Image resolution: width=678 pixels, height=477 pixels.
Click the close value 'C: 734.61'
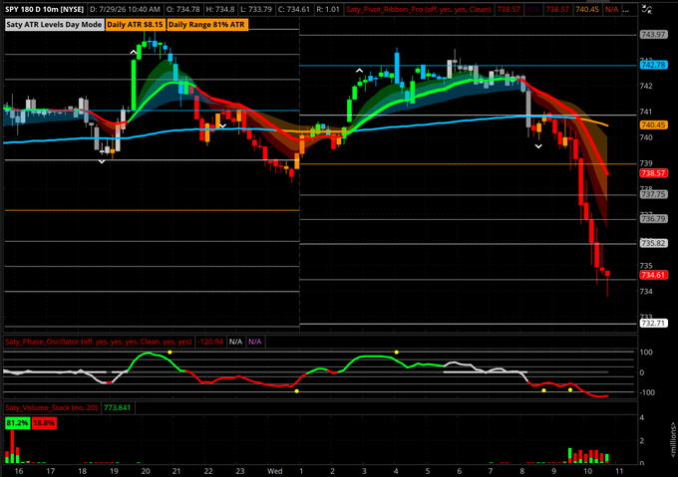(294, 9)
